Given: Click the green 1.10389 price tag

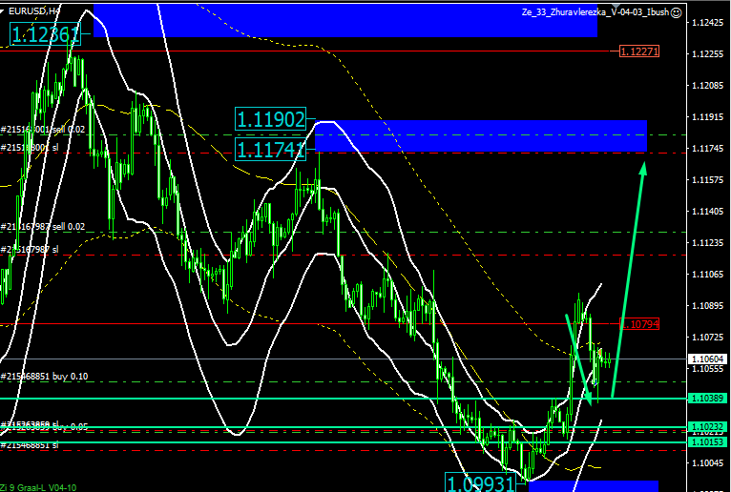Looking at the screenshot, I should point(707,399).
